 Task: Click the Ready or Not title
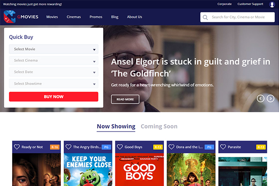[x=32, y=147]
